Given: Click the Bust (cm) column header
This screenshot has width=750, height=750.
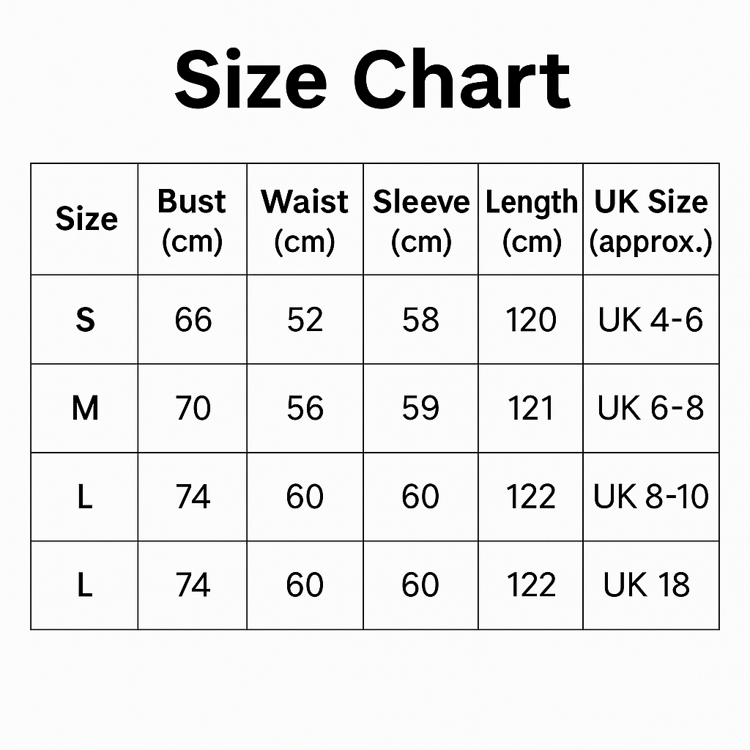Looking at the screenshot, I should coord(192,220).
